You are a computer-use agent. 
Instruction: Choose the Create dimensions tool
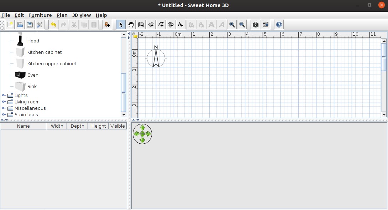pyautogui.click(x=171, y=25)
